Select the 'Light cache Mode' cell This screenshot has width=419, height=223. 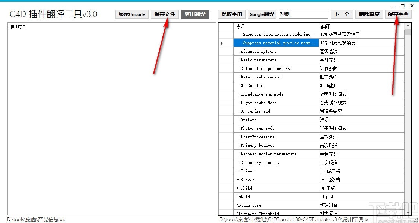276,103
